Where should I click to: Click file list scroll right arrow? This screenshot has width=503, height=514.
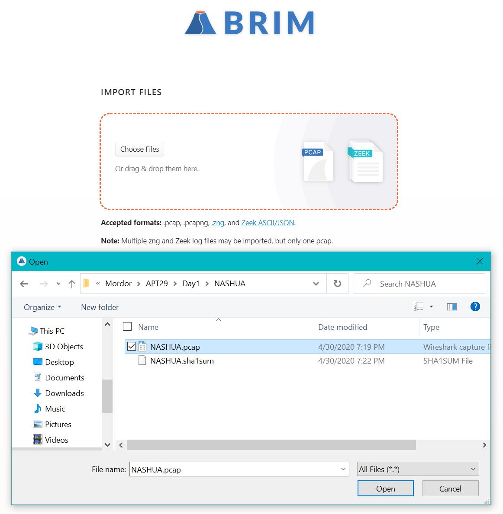tap(484, 445)
